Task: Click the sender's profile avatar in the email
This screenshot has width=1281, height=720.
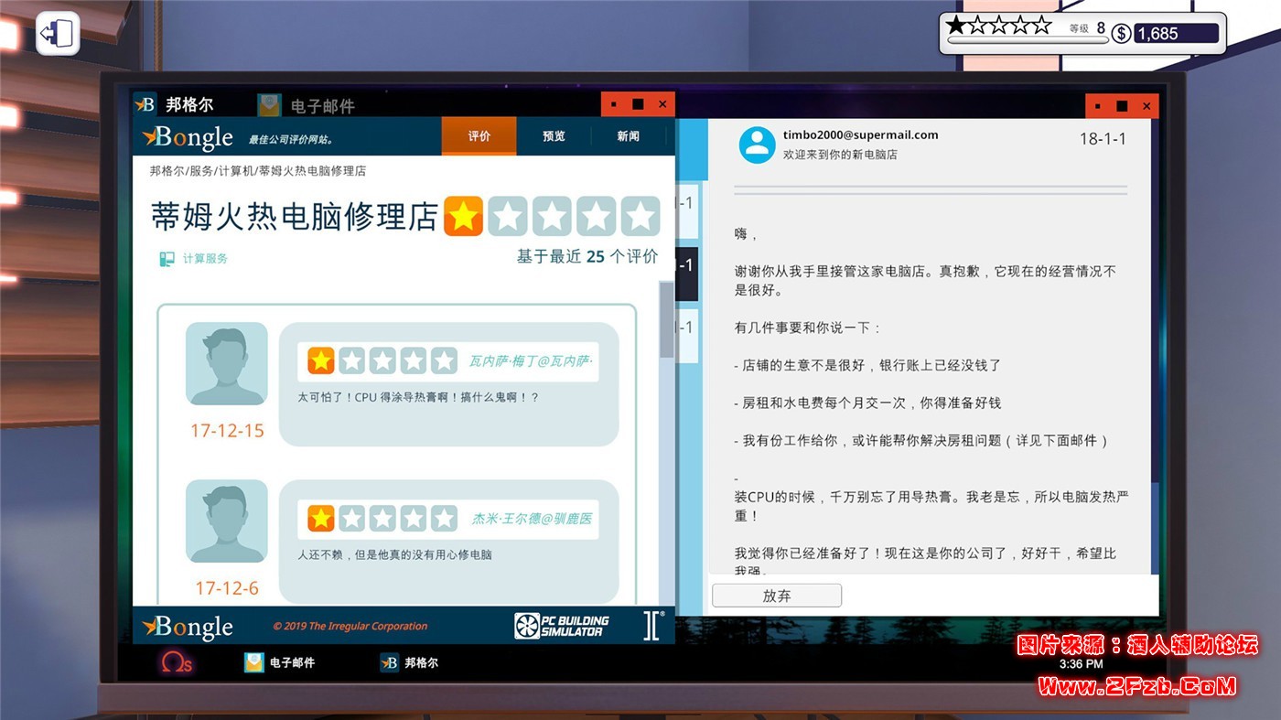Action: point(757,145)
